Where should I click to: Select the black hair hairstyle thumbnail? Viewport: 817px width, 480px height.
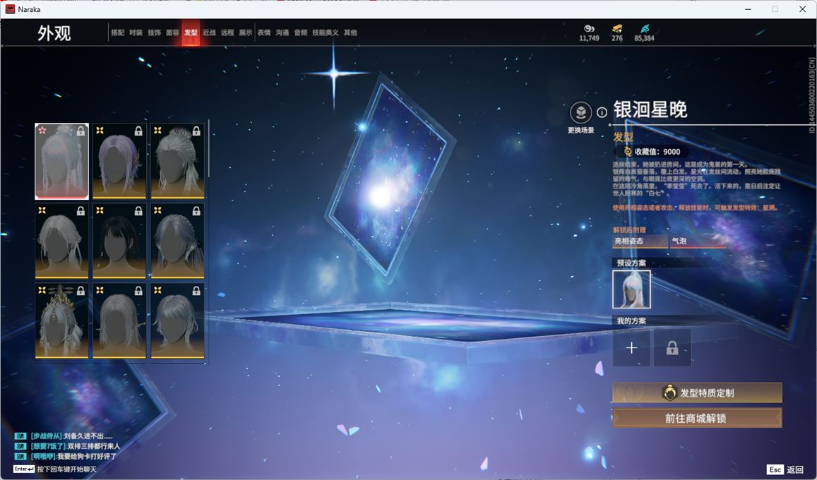119,241
